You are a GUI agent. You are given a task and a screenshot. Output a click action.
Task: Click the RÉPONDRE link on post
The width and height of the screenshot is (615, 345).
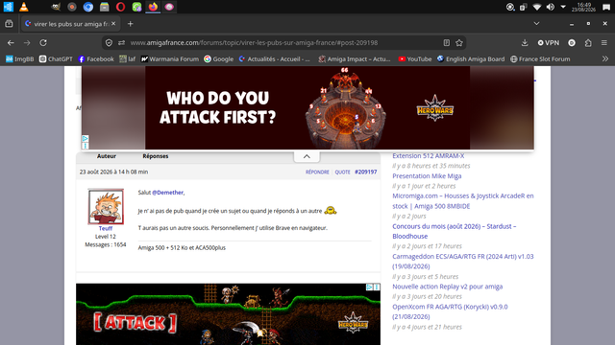[x=317, y=172]
